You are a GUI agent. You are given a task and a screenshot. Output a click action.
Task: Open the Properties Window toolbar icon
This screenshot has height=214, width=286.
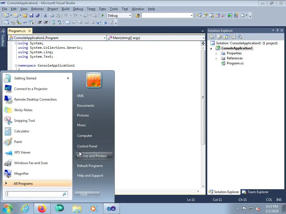click(205, 16)
